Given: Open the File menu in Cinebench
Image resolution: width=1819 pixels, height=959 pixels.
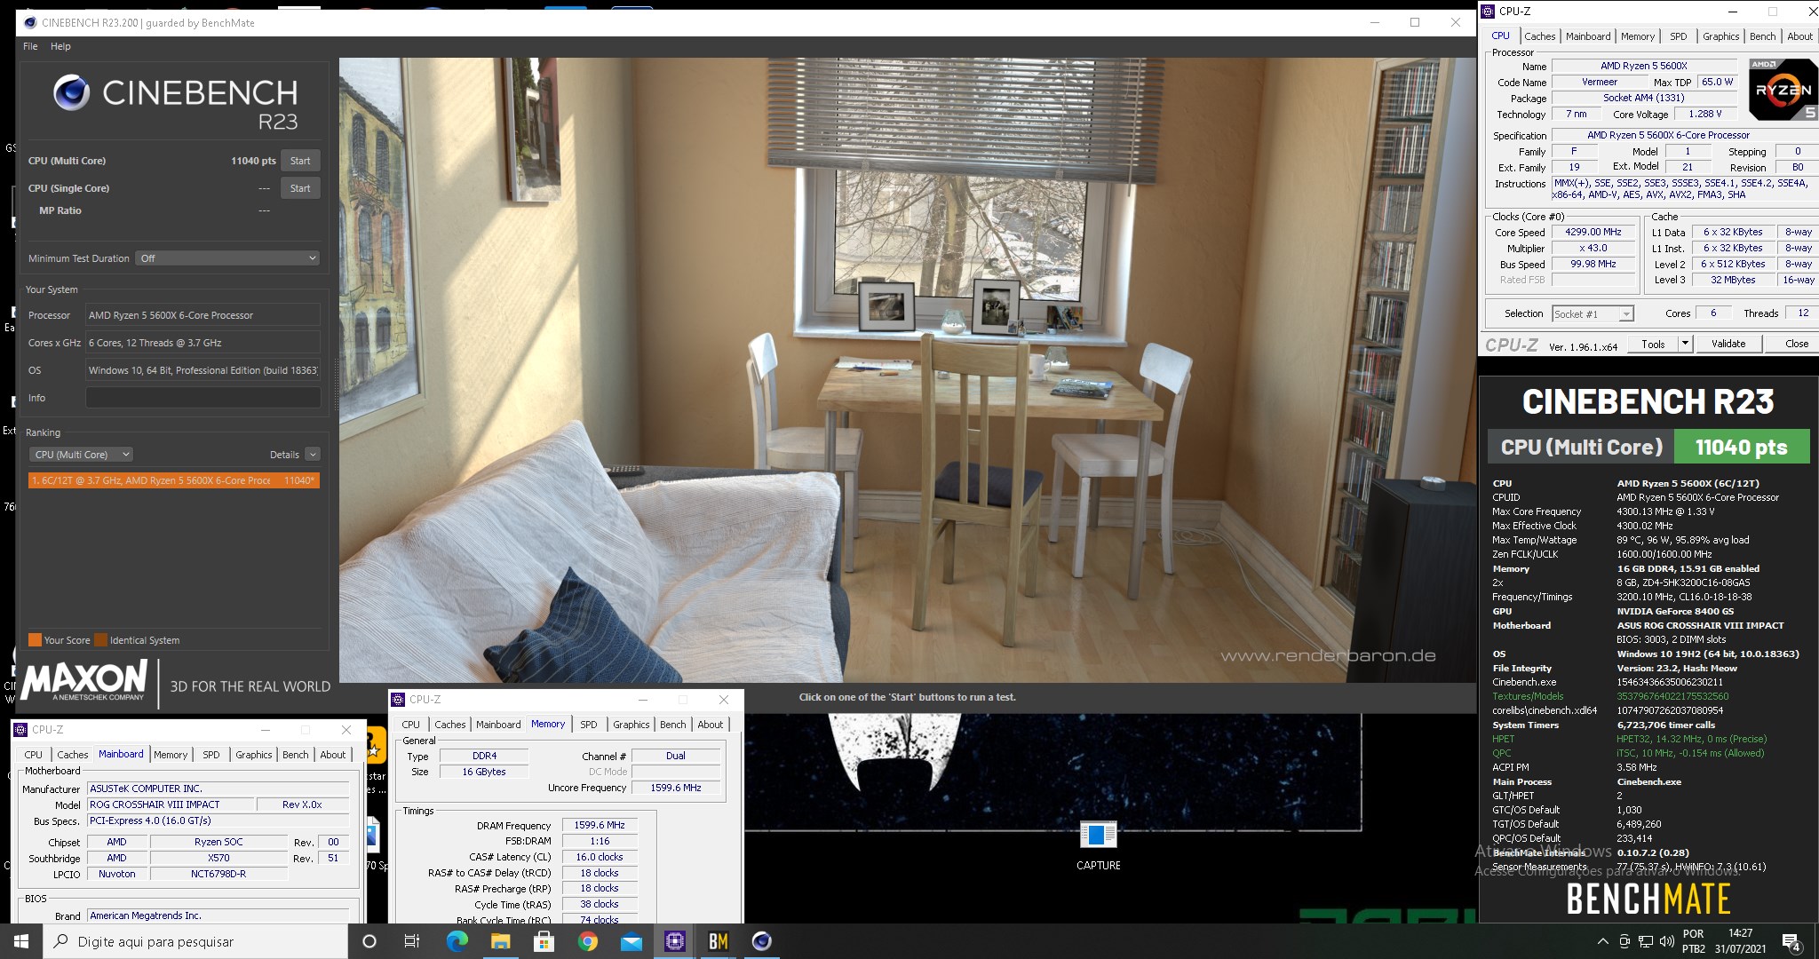Looking at the screenshot, I should 30,46.
